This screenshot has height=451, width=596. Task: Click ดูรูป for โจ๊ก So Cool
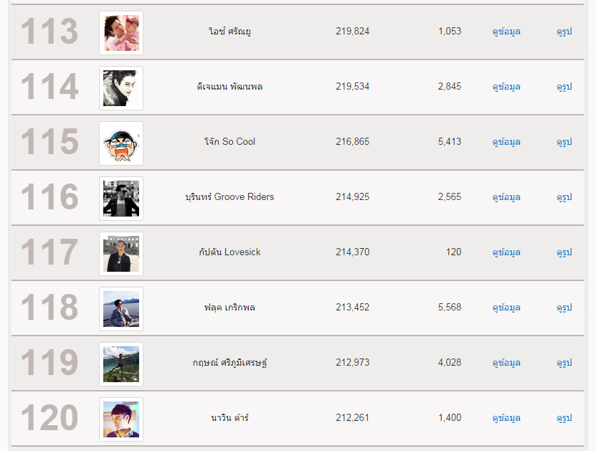[564, 142]
